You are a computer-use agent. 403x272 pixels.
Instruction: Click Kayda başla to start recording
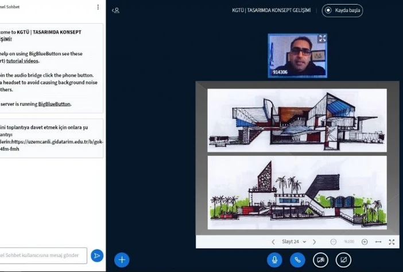342,10
